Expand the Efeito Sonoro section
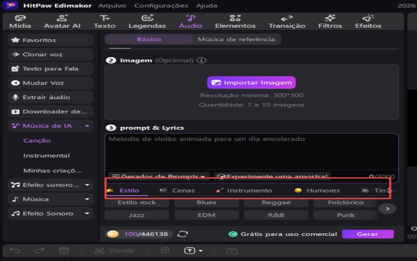The width and height of the screenshot is (417, 261). tap(87, 213)
